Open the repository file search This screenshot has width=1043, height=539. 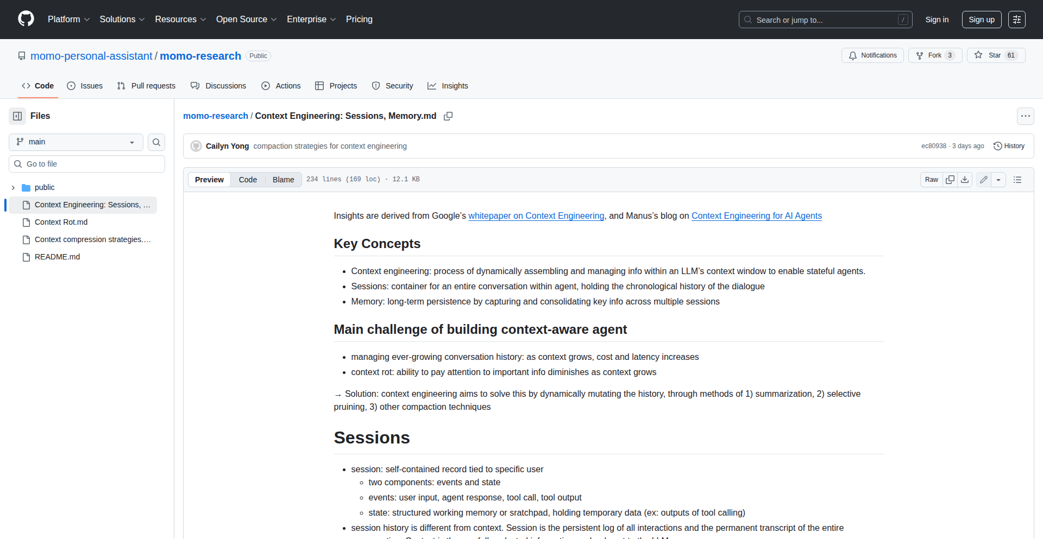coord(156,142)
